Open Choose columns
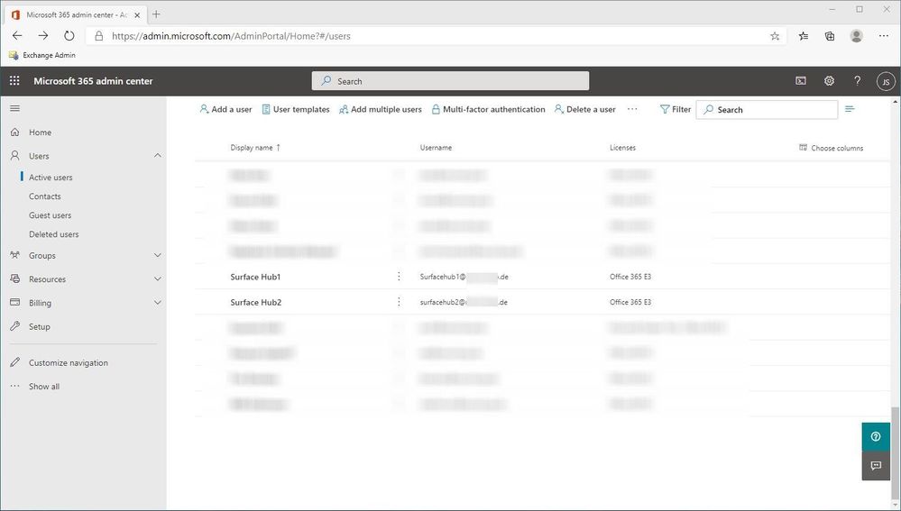The image size is (901, 511). (x=831, y=148)
